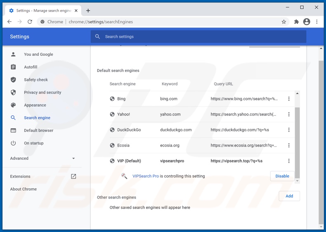This screenshot has height=232, width=326.
Task: Click in the Search settings field
Action: point(198,37)
